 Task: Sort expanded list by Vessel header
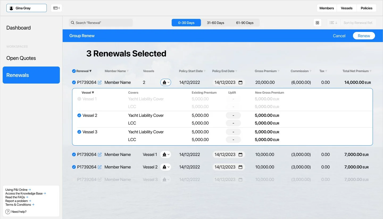point(88,93)
